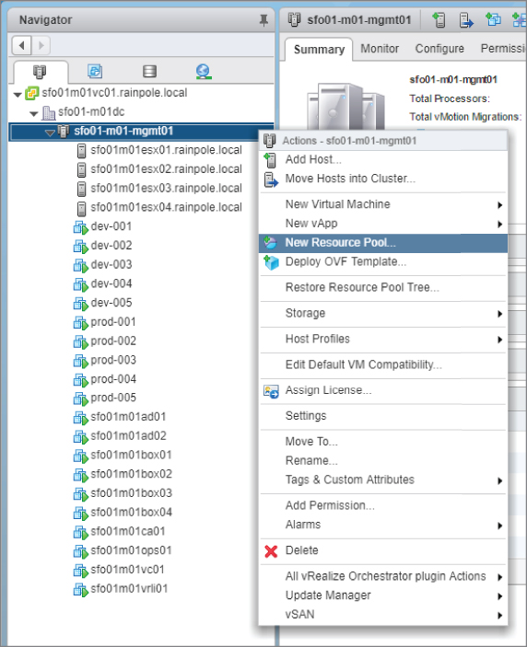Select VM prod-001 in tree
527x647 pixels.
pos(113,322)
